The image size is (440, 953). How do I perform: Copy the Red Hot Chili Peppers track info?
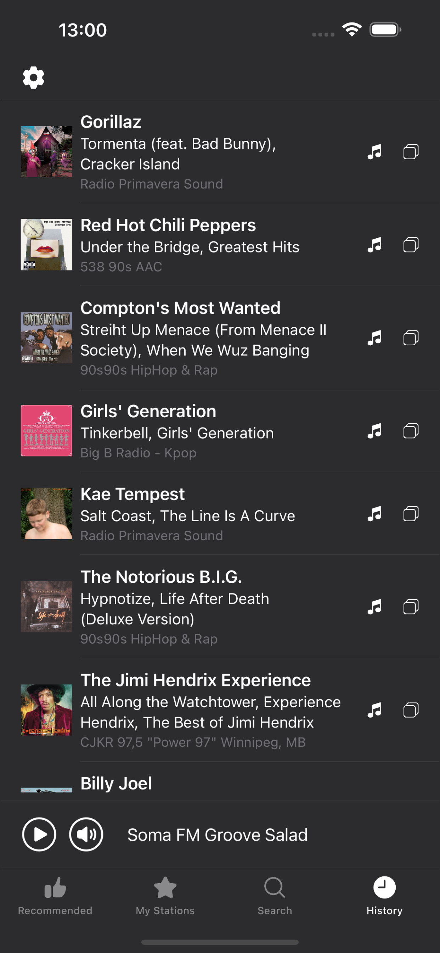[x=411, y=245]
